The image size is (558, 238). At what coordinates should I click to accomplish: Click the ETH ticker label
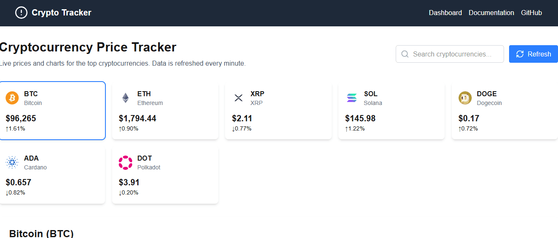(x=144, y=94)
